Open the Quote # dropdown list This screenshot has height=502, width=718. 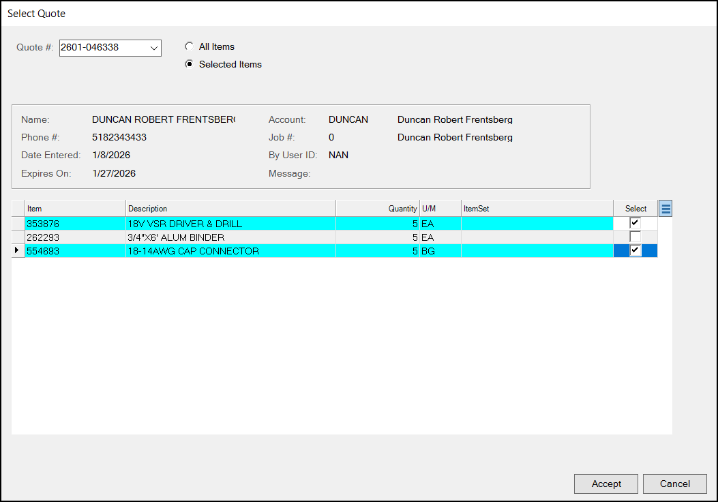tap(153, 48)
